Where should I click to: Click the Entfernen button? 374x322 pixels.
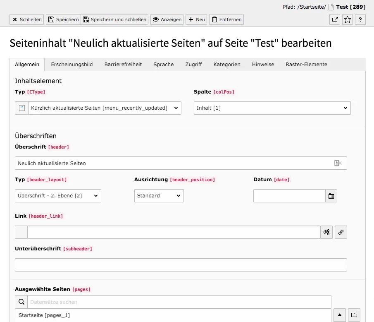pos(226,19)
